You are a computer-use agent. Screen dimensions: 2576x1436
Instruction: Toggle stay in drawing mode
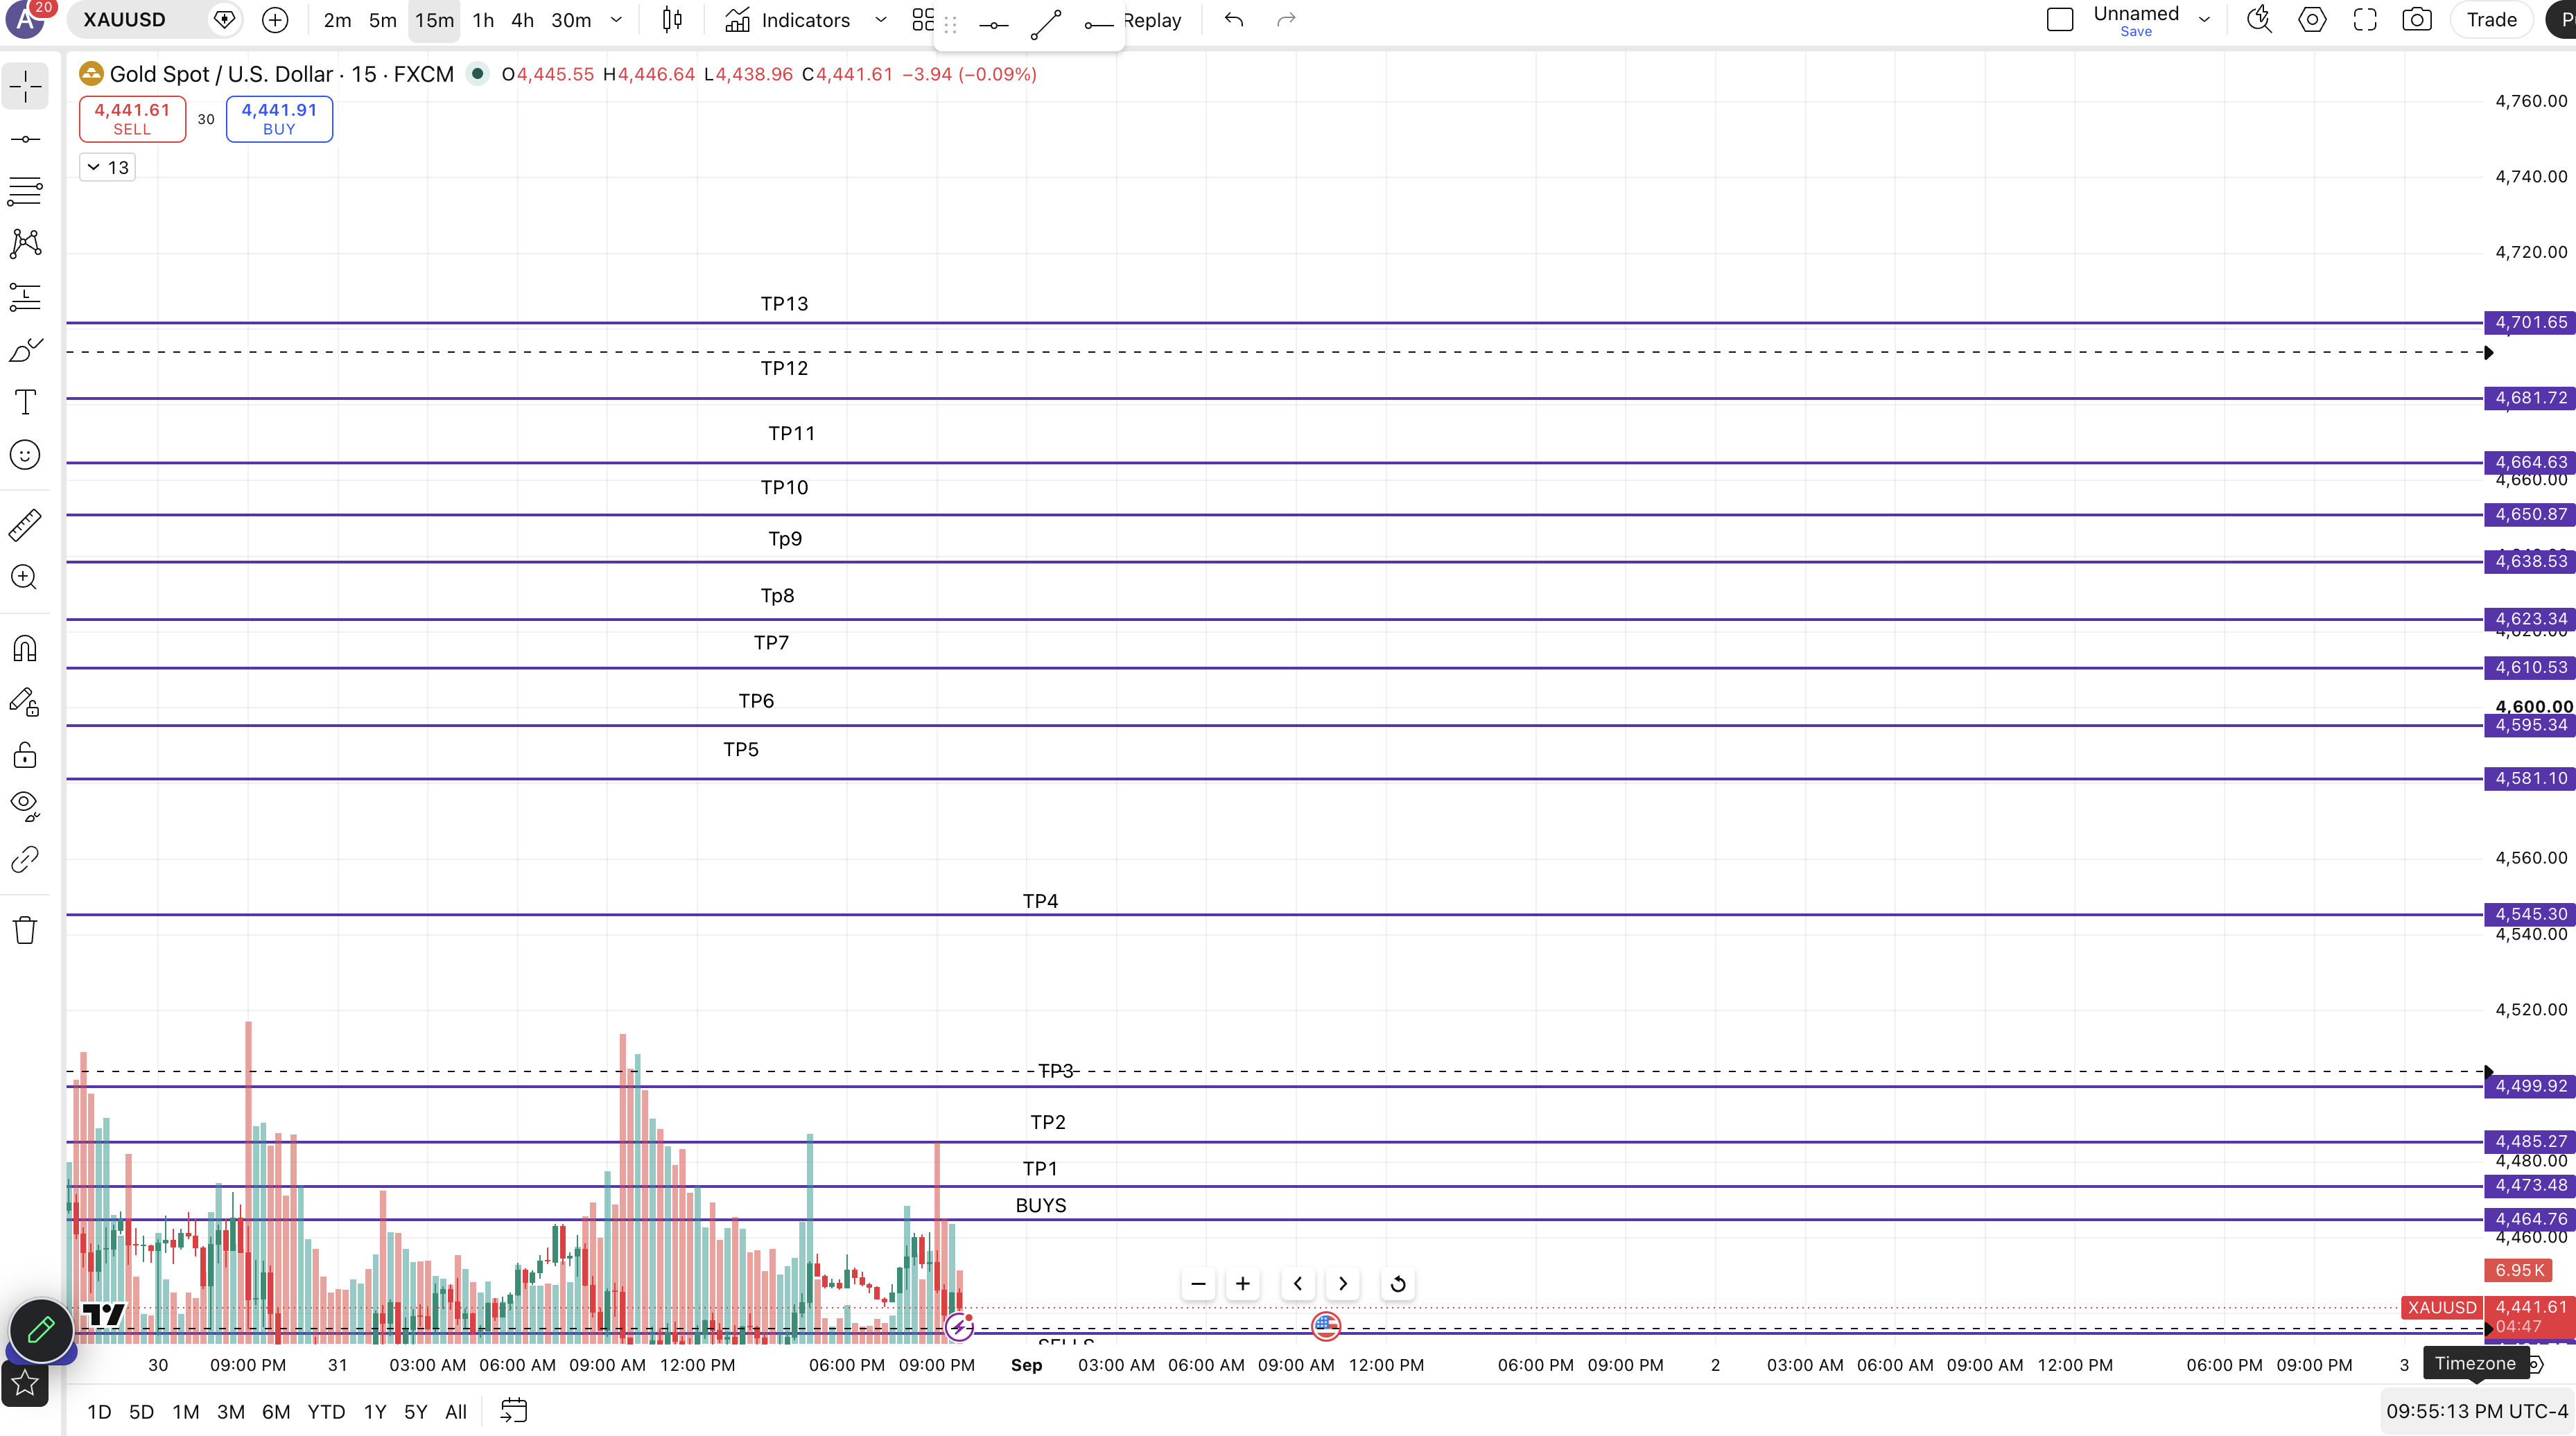(x=25, y=702)
